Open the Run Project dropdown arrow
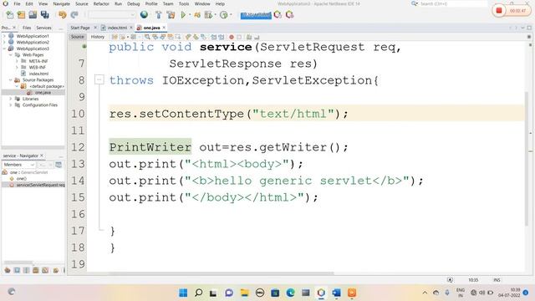Image resolution: width=535 pixels, height=301 pixels. pyautogui.click(x=190, y=15)
